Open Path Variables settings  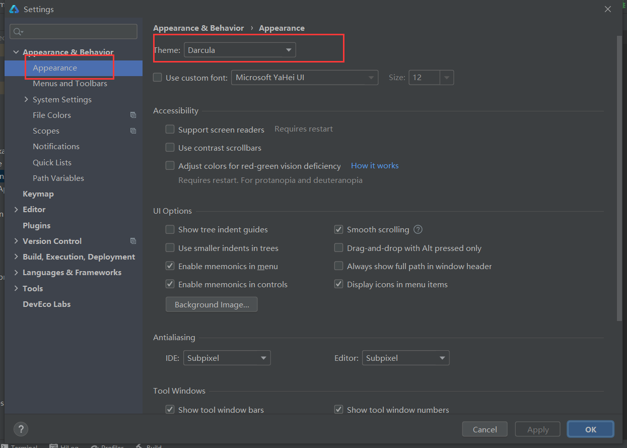pos(58,178)
